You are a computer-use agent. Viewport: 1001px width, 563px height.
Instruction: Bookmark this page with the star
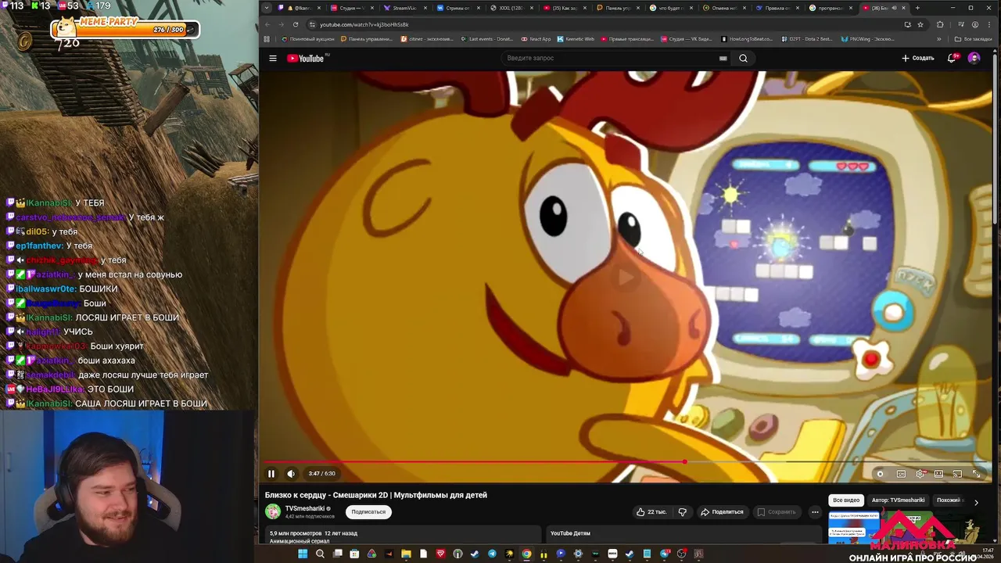920,24
